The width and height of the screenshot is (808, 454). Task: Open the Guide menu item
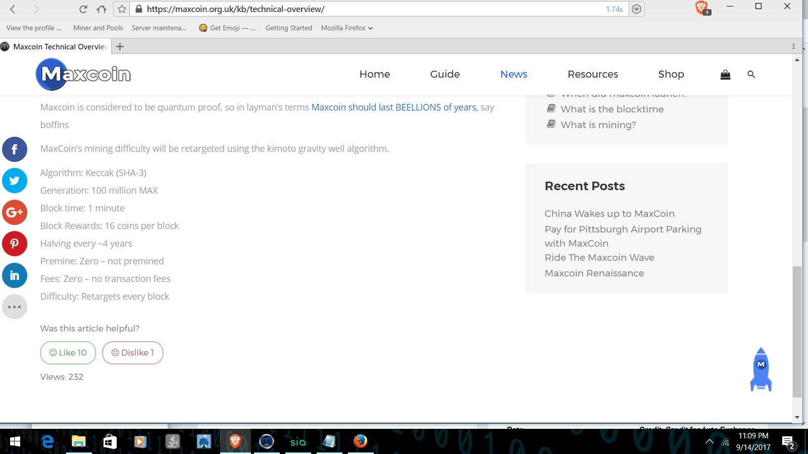445,74
